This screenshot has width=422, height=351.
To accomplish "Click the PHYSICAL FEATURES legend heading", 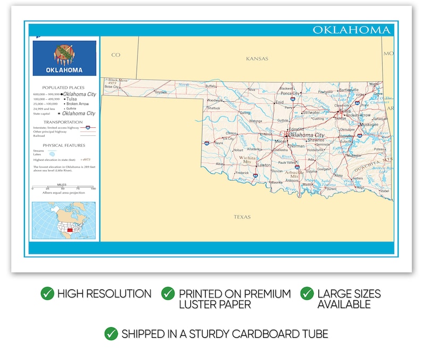I will pos(64,145).
